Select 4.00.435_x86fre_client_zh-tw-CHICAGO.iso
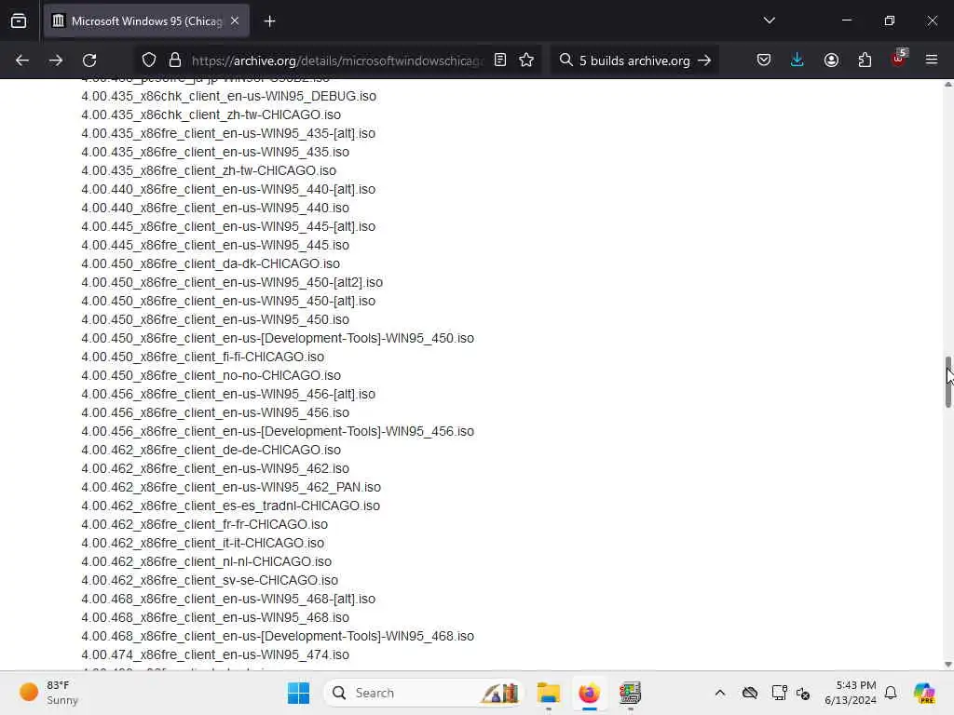 point(209,171)
